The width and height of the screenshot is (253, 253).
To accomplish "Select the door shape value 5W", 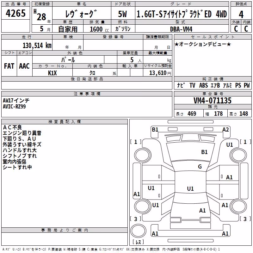I will tap(122, 14).
